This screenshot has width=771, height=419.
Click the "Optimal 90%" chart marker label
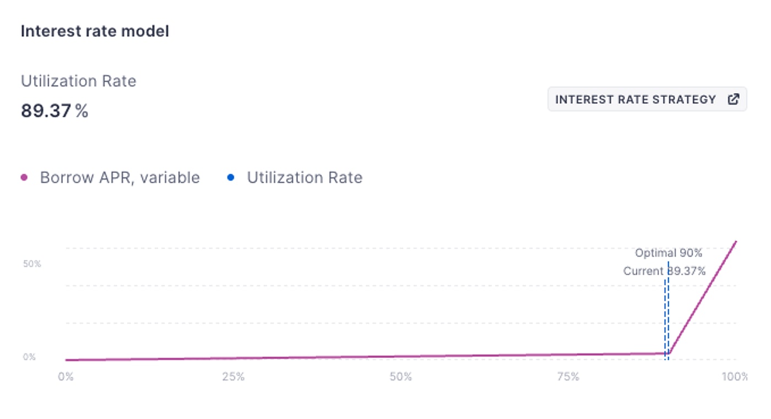tap(668, 253)
